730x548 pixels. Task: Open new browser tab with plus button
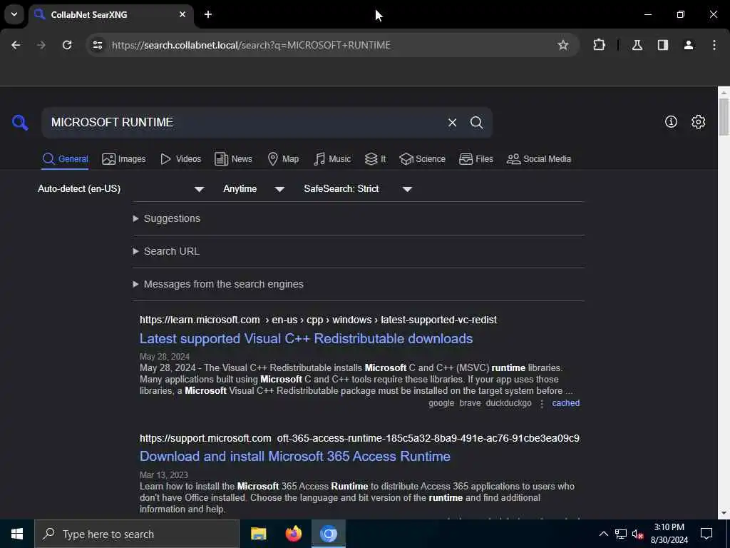click(208, 14)
